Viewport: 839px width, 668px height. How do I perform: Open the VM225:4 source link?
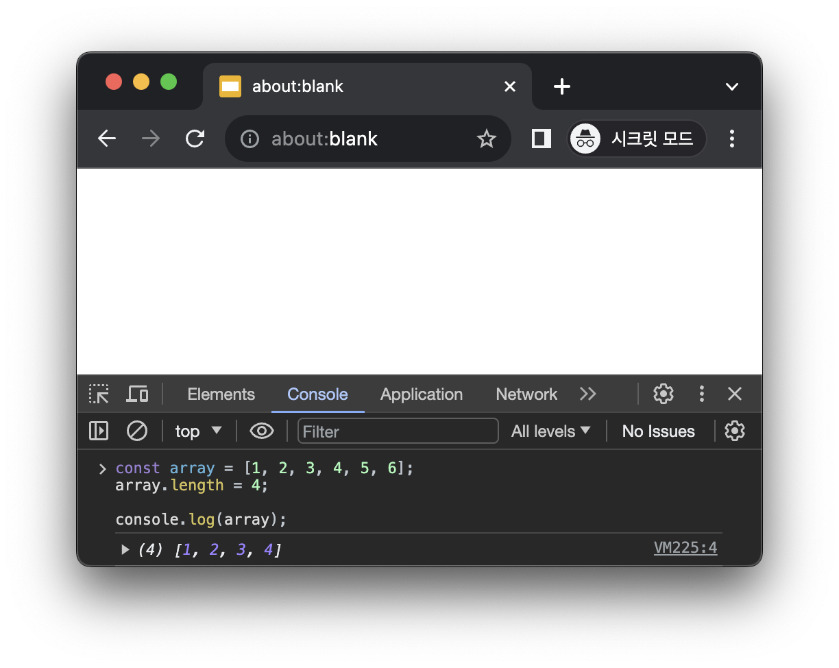coord(685,547)
